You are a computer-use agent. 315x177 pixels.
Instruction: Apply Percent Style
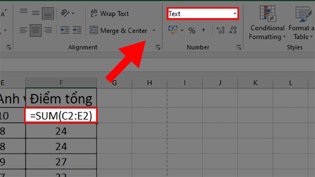tap(192, 31)
